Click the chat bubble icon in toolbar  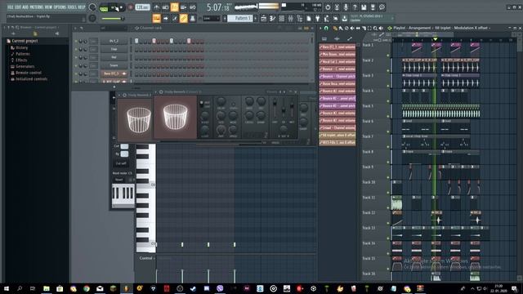(x=382, y=7)
